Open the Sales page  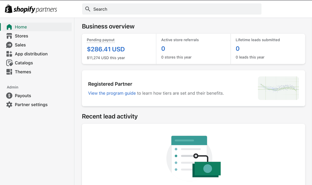(20, 45)
